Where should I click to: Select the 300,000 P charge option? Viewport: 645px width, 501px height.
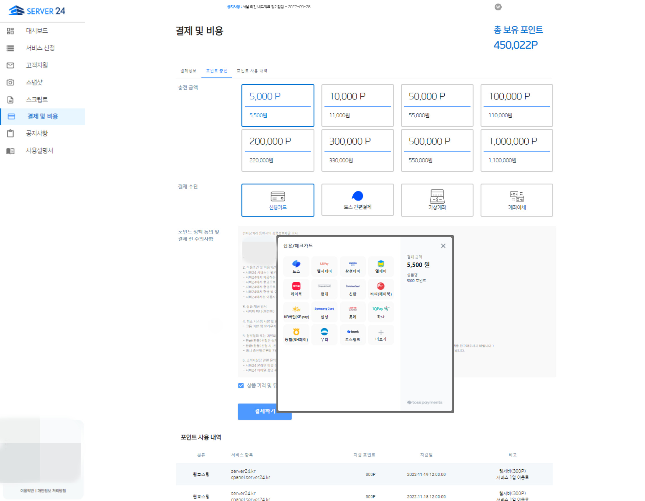click(357, 150)
